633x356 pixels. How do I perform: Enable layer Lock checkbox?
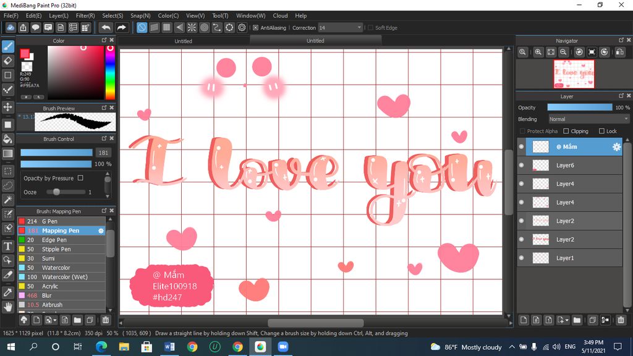click(x=601, y=131)
